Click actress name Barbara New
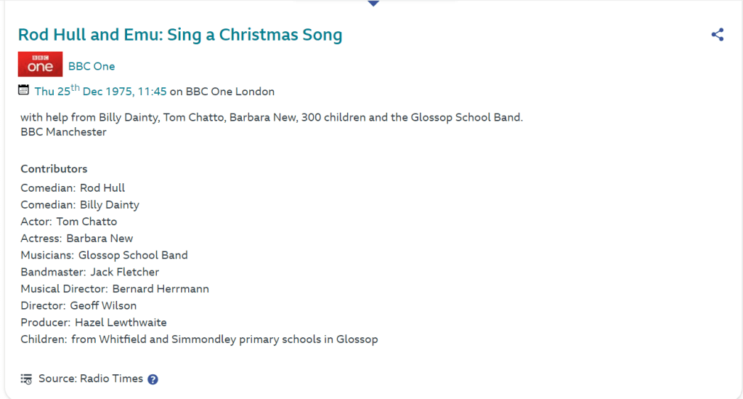743x399 pixels. coord(100,238)
